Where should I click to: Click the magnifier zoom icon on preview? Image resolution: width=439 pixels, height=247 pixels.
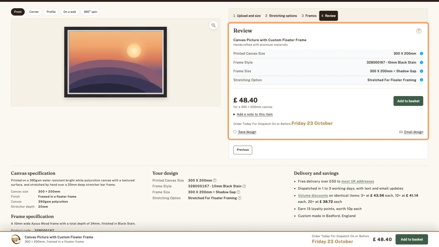[213, 25]
